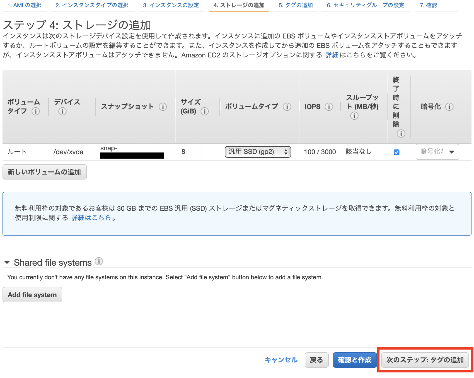Click the 暗号化 column info icon
This screenshot has width=474, height=378.
449,106
